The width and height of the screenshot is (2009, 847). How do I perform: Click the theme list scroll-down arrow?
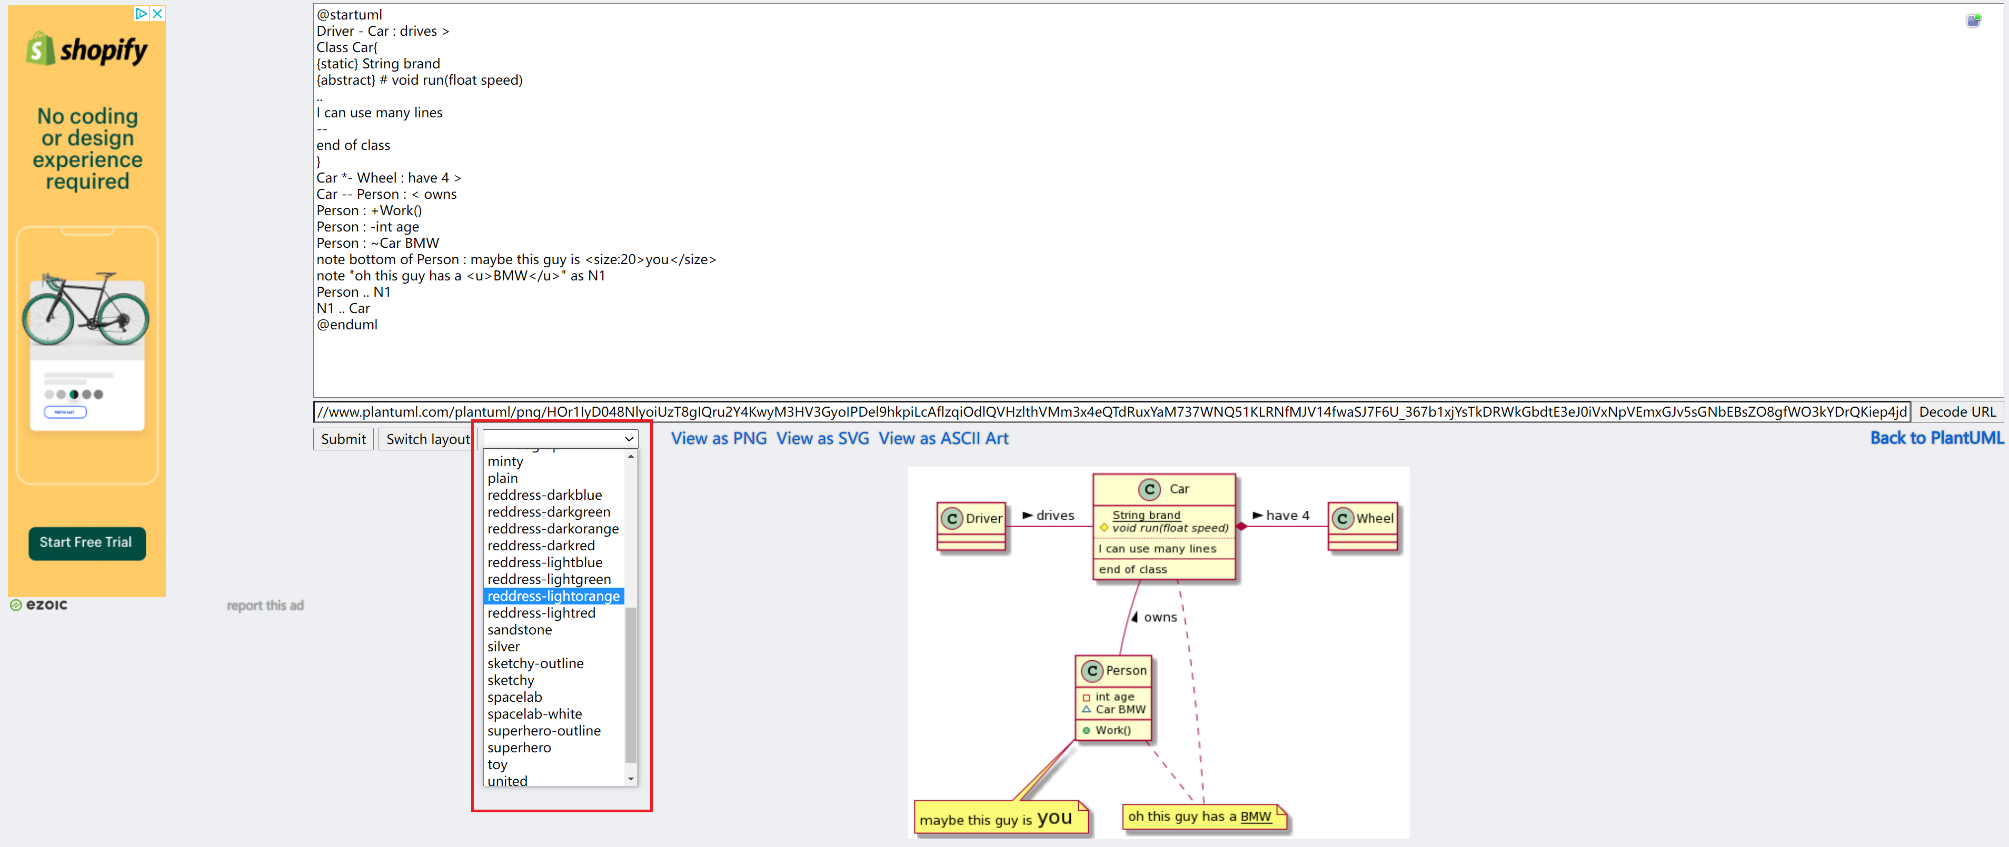click(631, 779)
